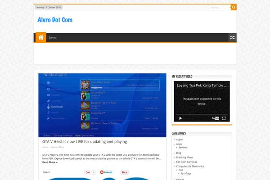270x180 pixels.
Task: Click the Pinterest Pin it button
Action: pos(124,172)
